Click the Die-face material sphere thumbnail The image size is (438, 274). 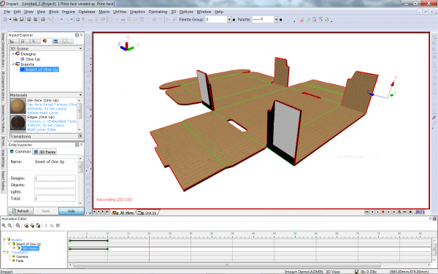(x=18, y=106)
